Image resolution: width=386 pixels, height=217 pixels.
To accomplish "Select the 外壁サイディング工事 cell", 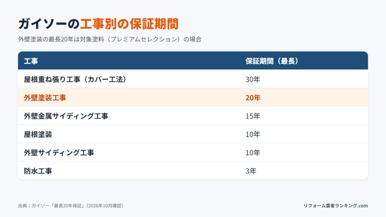I will [x=59, y=153].
